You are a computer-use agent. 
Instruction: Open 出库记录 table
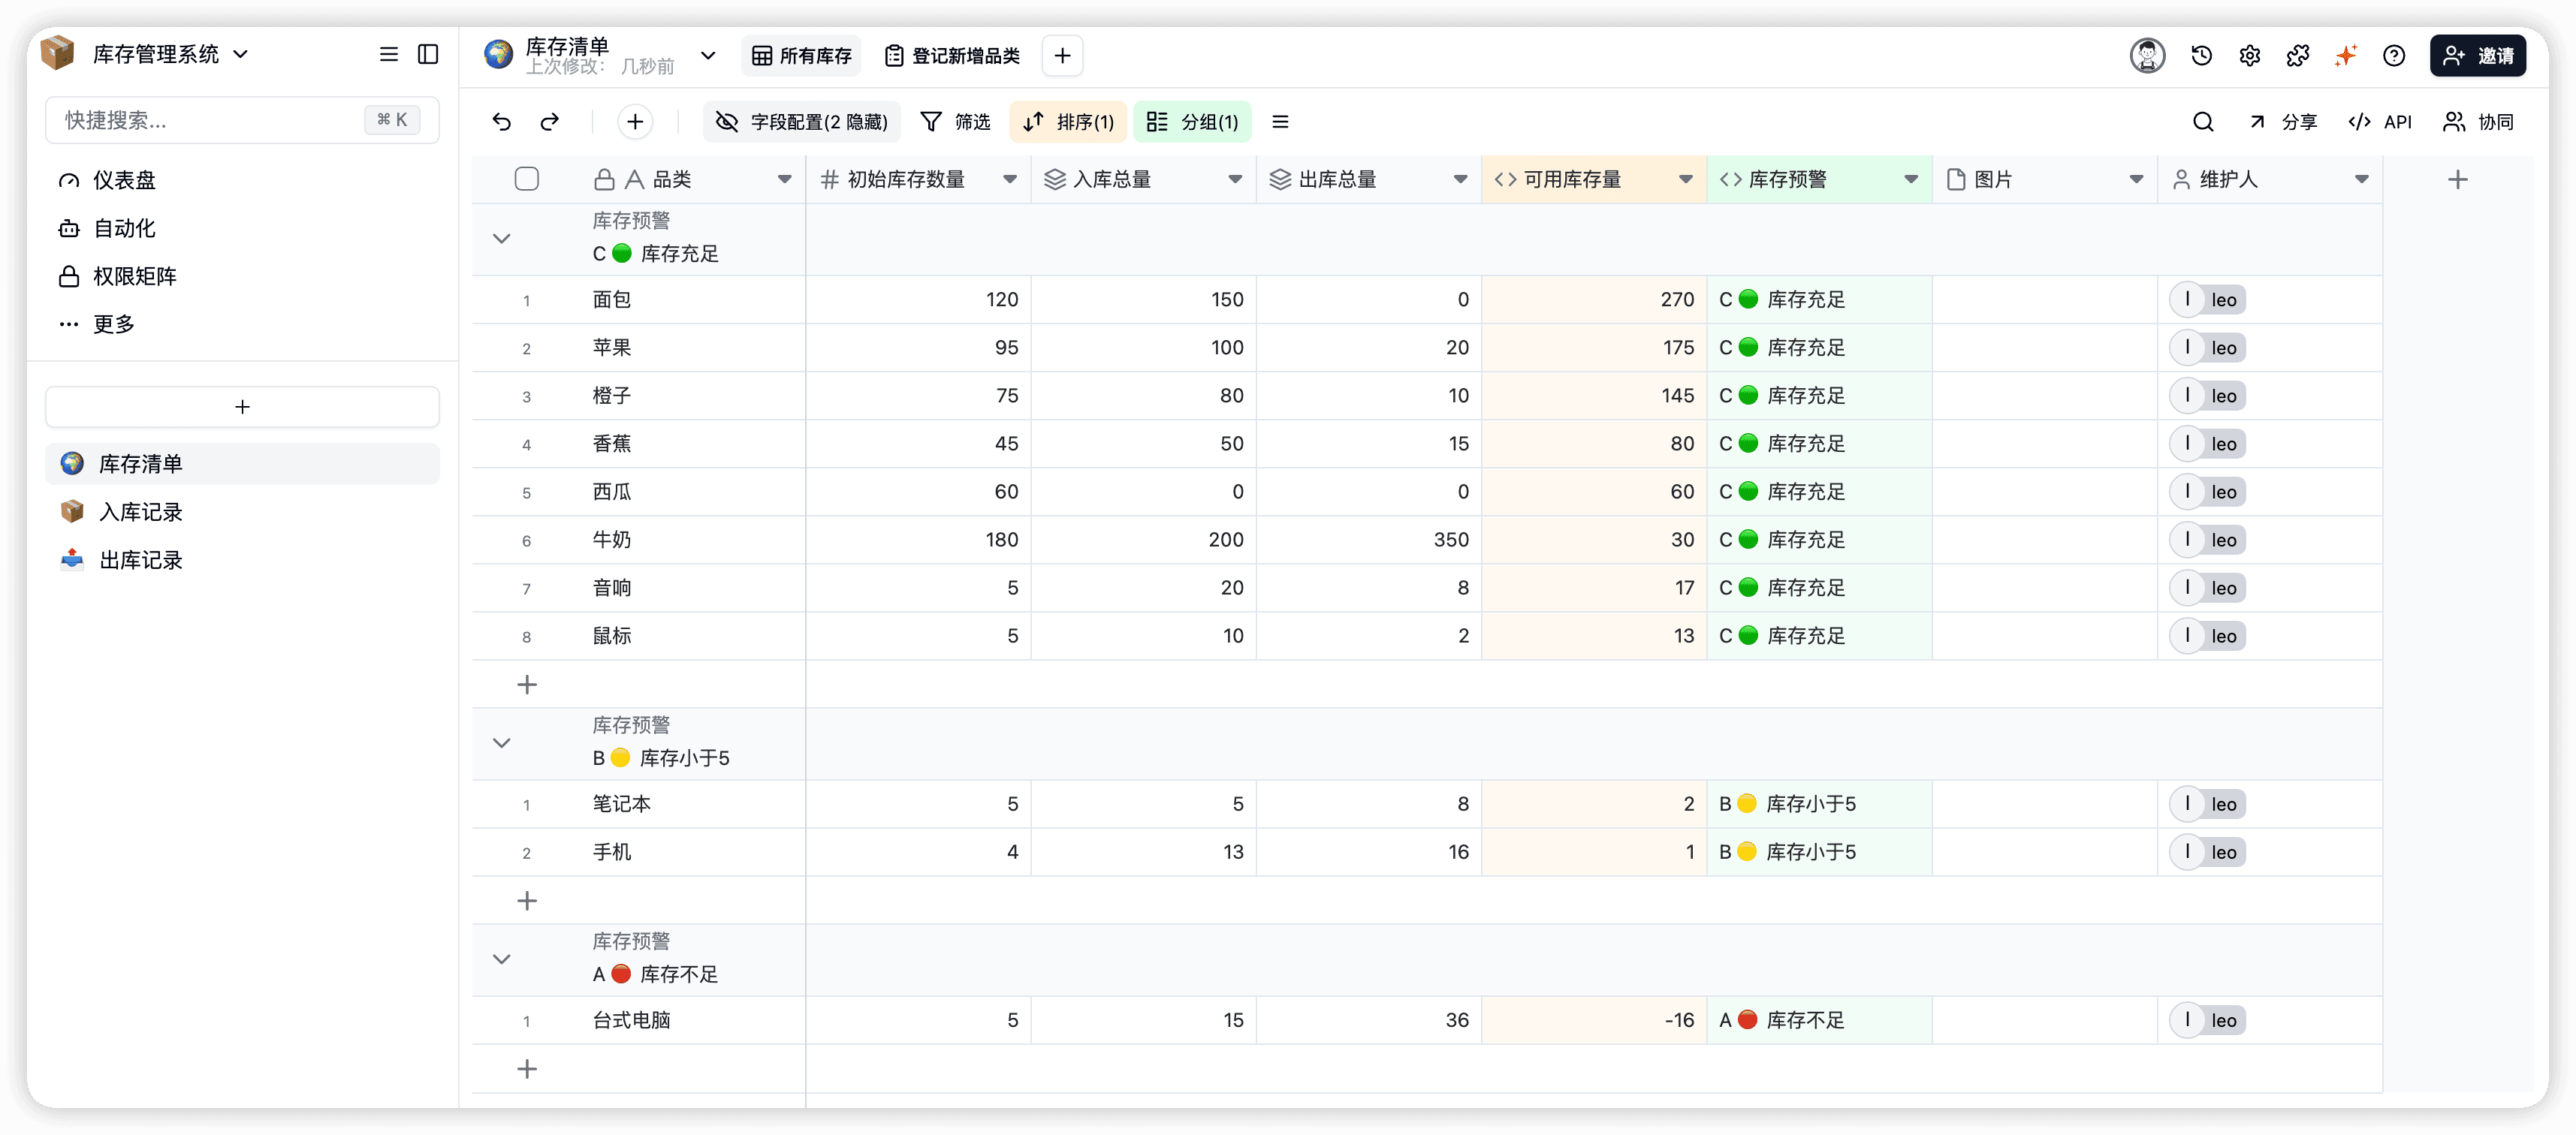tap(242, 561)
